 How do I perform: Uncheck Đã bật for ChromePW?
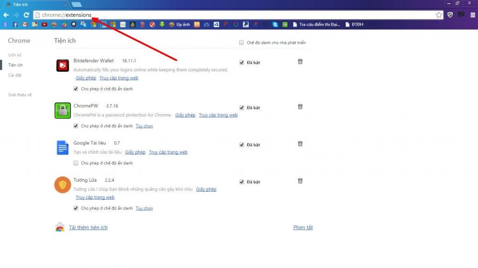coord(242,108)
